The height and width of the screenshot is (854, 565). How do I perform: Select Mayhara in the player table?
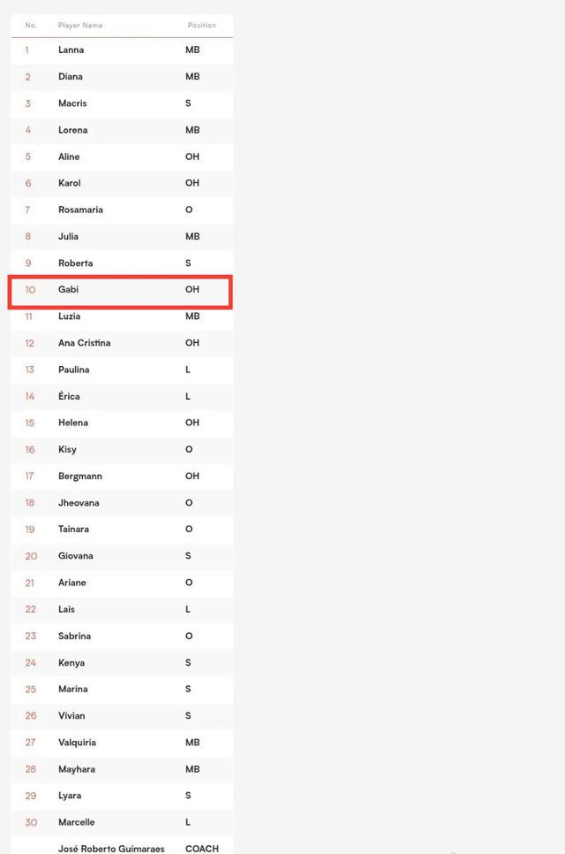pyautogui.click(x=77, y=769)
